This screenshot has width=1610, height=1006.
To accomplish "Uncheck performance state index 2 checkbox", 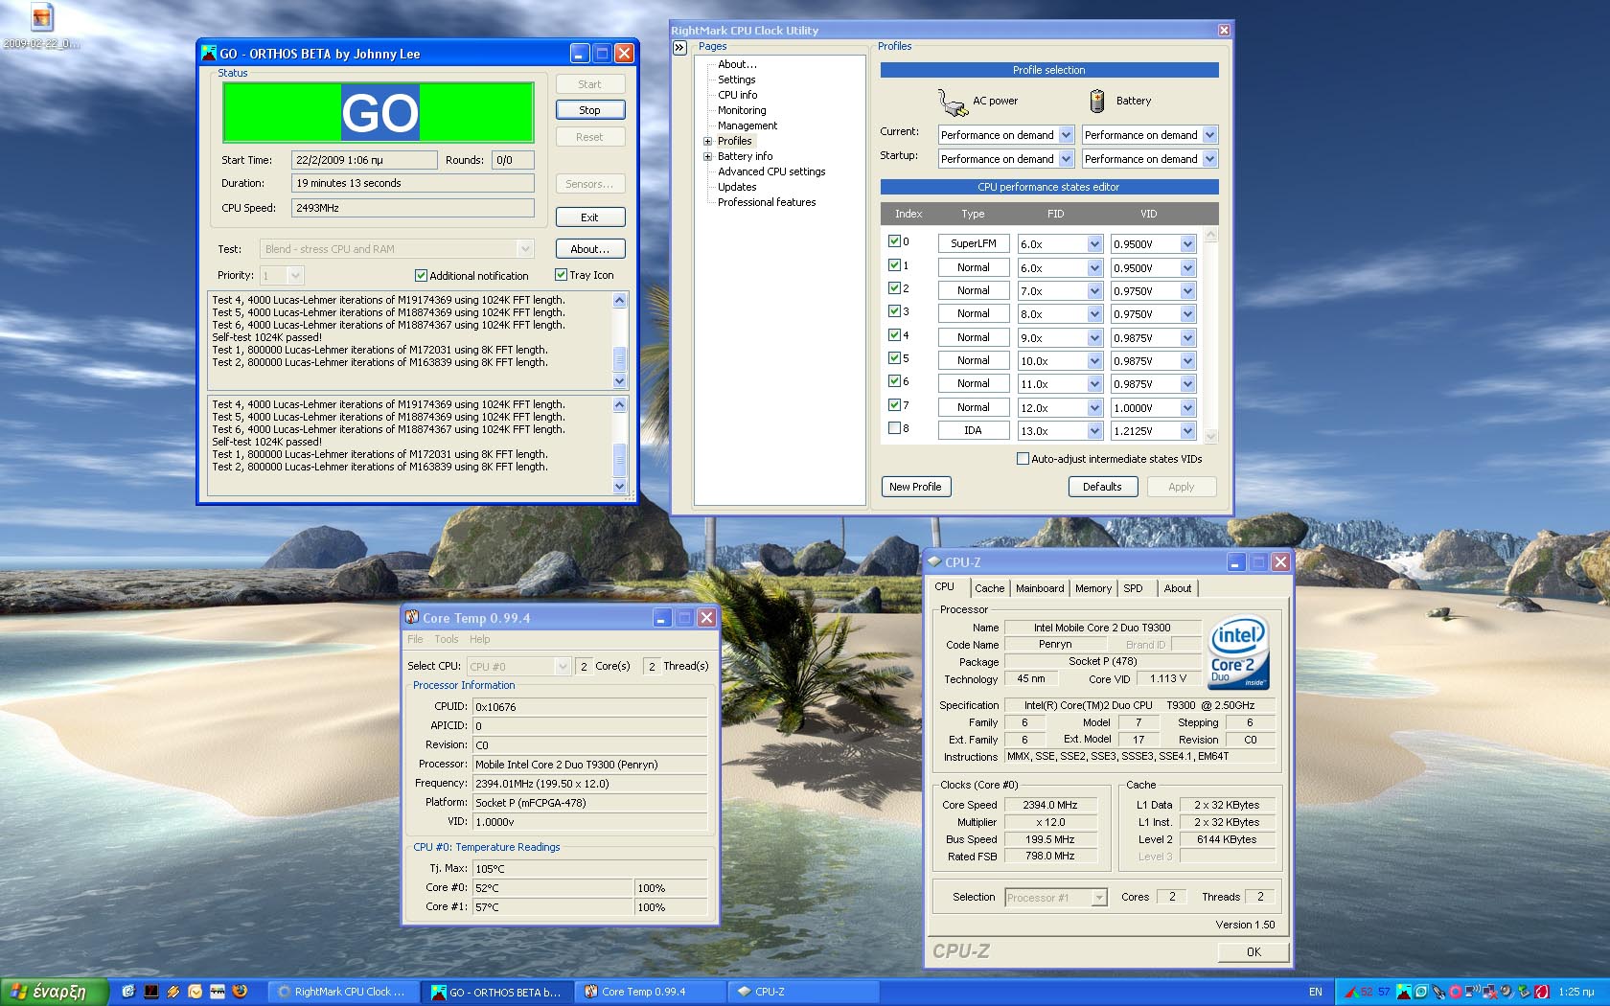I will tap(894, 287).
